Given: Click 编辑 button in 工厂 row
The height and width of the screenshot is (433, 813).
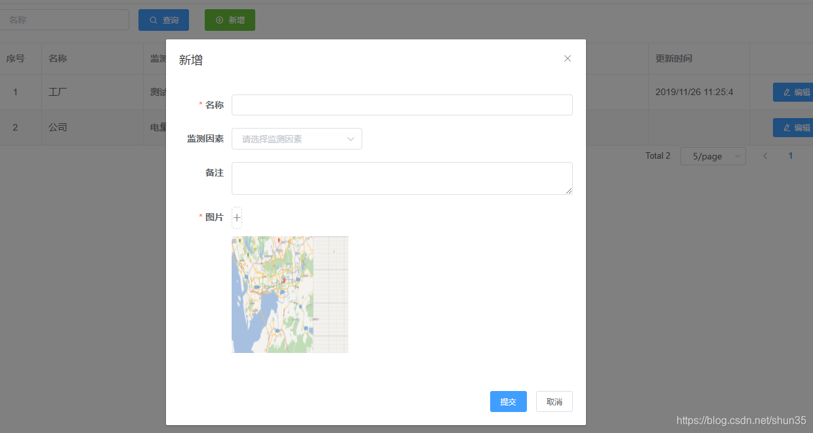Looking at the screenshot, I should (794, 93).
